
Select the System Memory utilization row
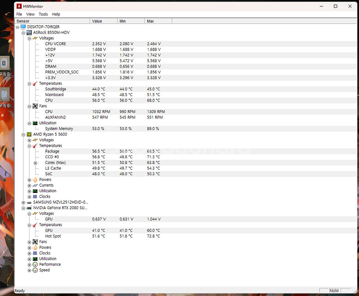[201, 129]
